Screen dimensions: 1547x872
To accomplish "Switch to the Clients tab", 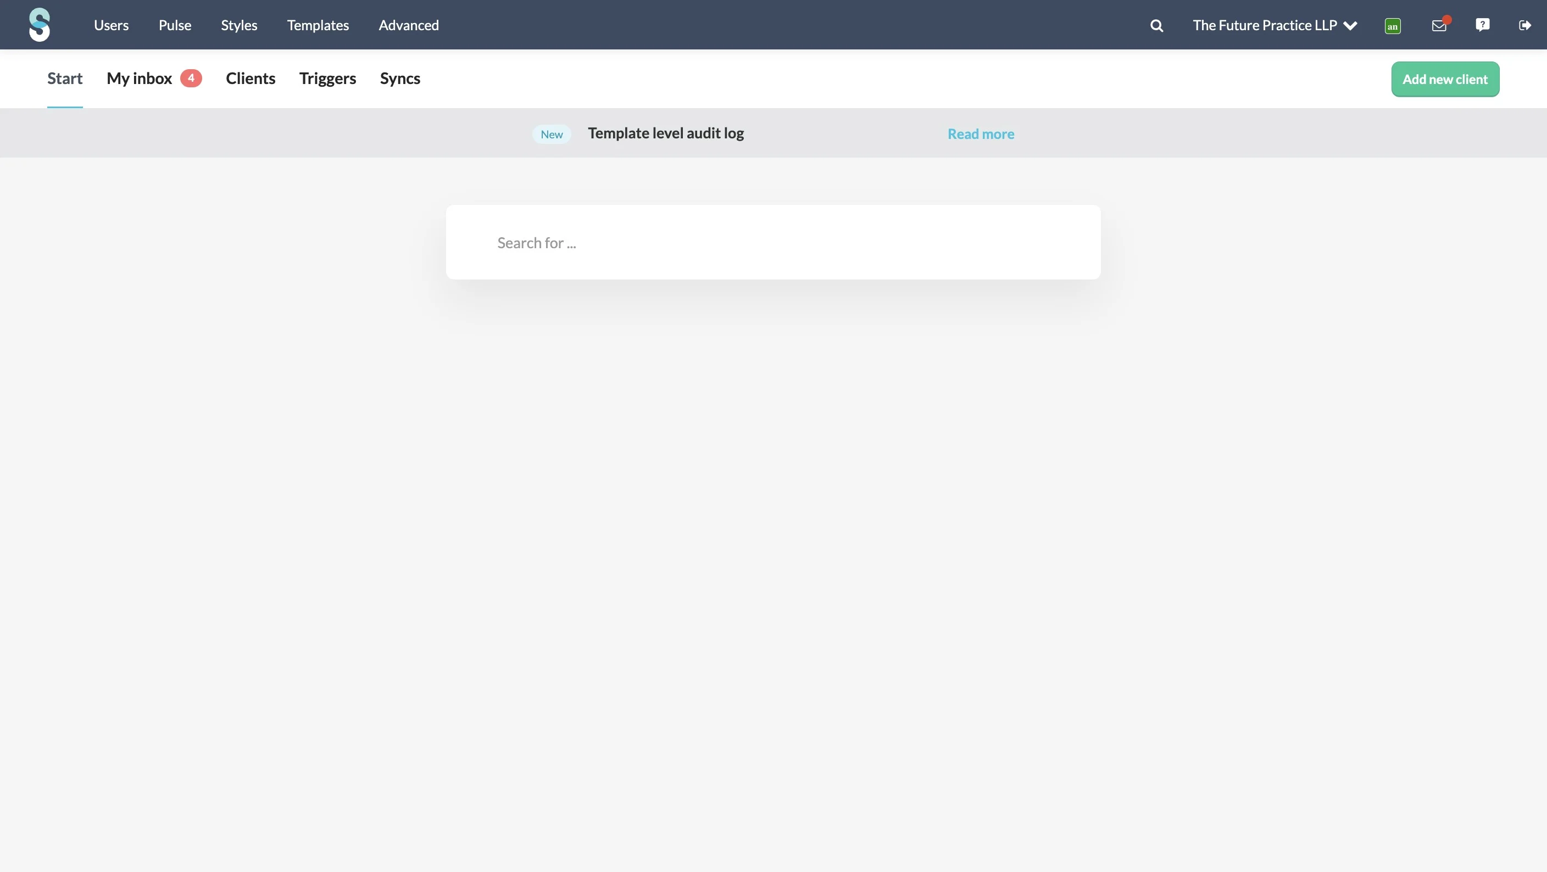I will point(251,79).
